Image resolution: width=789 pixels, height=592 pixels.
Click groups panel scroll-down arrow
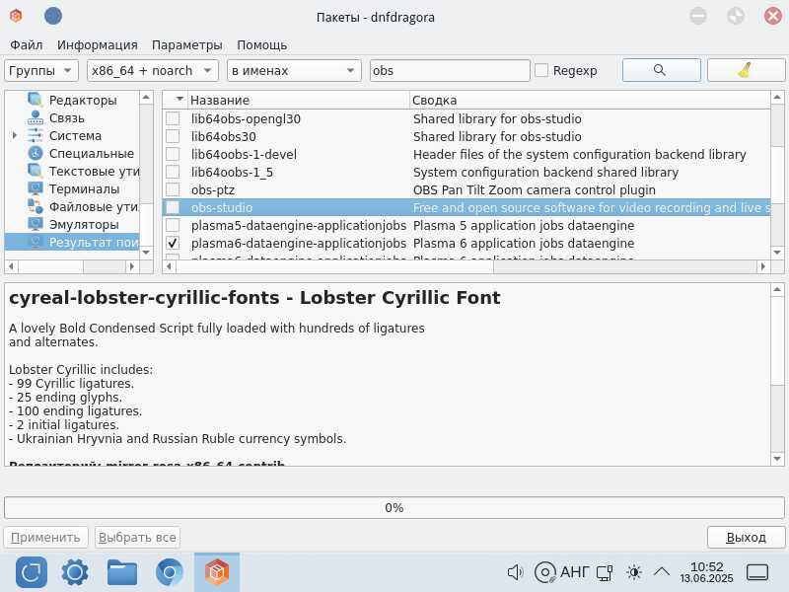pyautogui.click(x=146, y=253)
